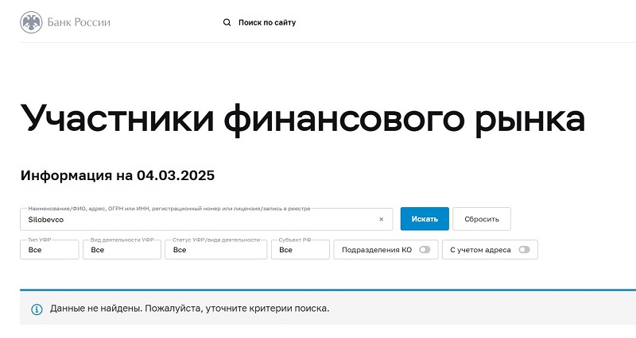This screenshot has width=636, height=338.
Task: Click the info icon in the no-data notice
Action: pyautogui.click(x=37, y=309)
